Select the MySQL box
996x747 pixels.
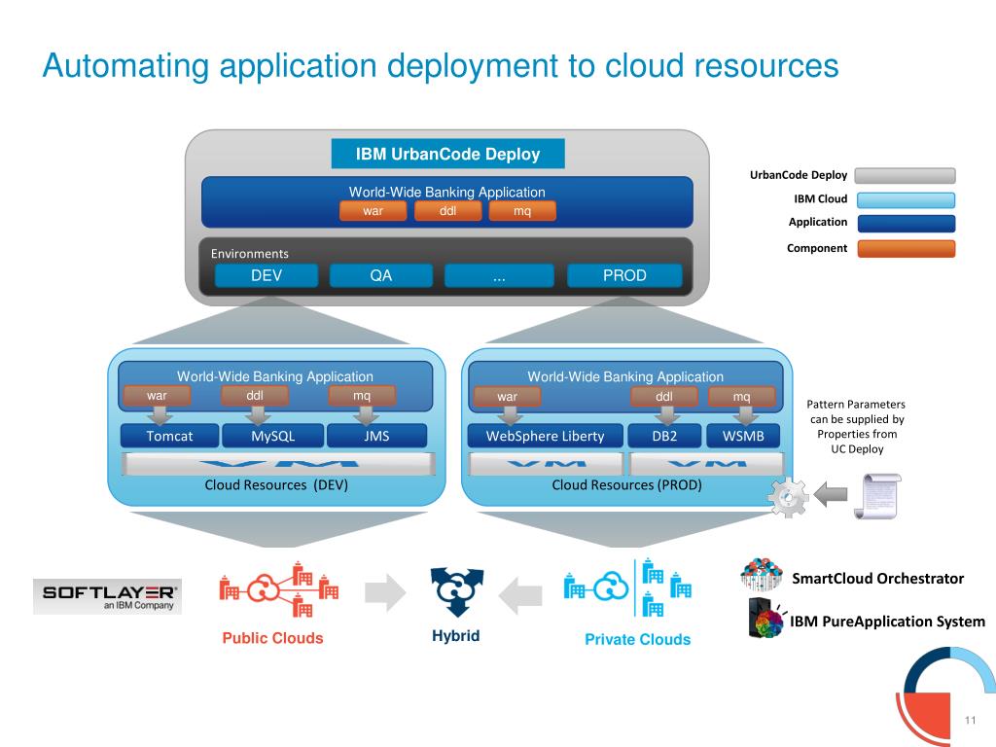click(x=273, y=436)
